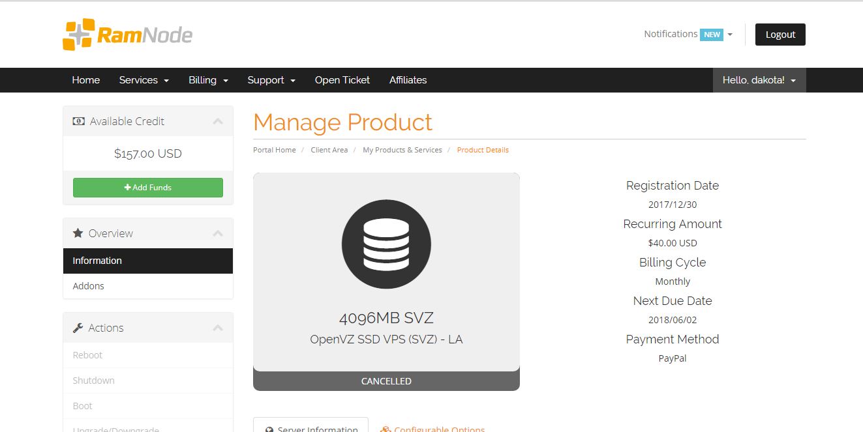Image resolution: width=863 pixels, height=432 pixels.
Task: Click the Server Information globe icon
Action: 269,430
